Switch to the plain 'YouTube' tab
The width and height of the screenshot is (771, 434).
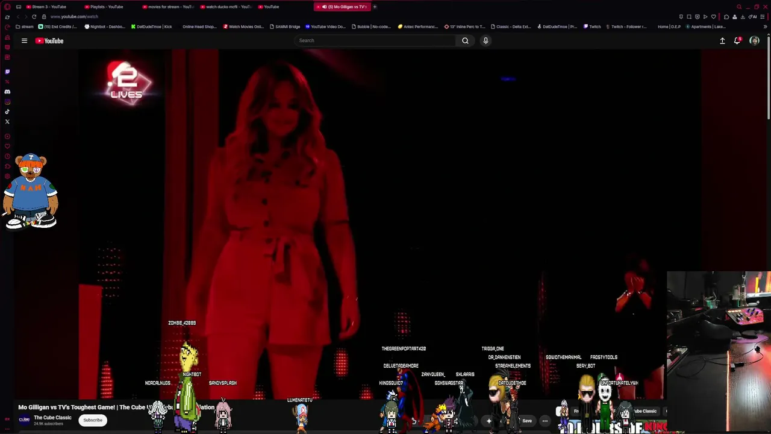click(x=283, y=7)
